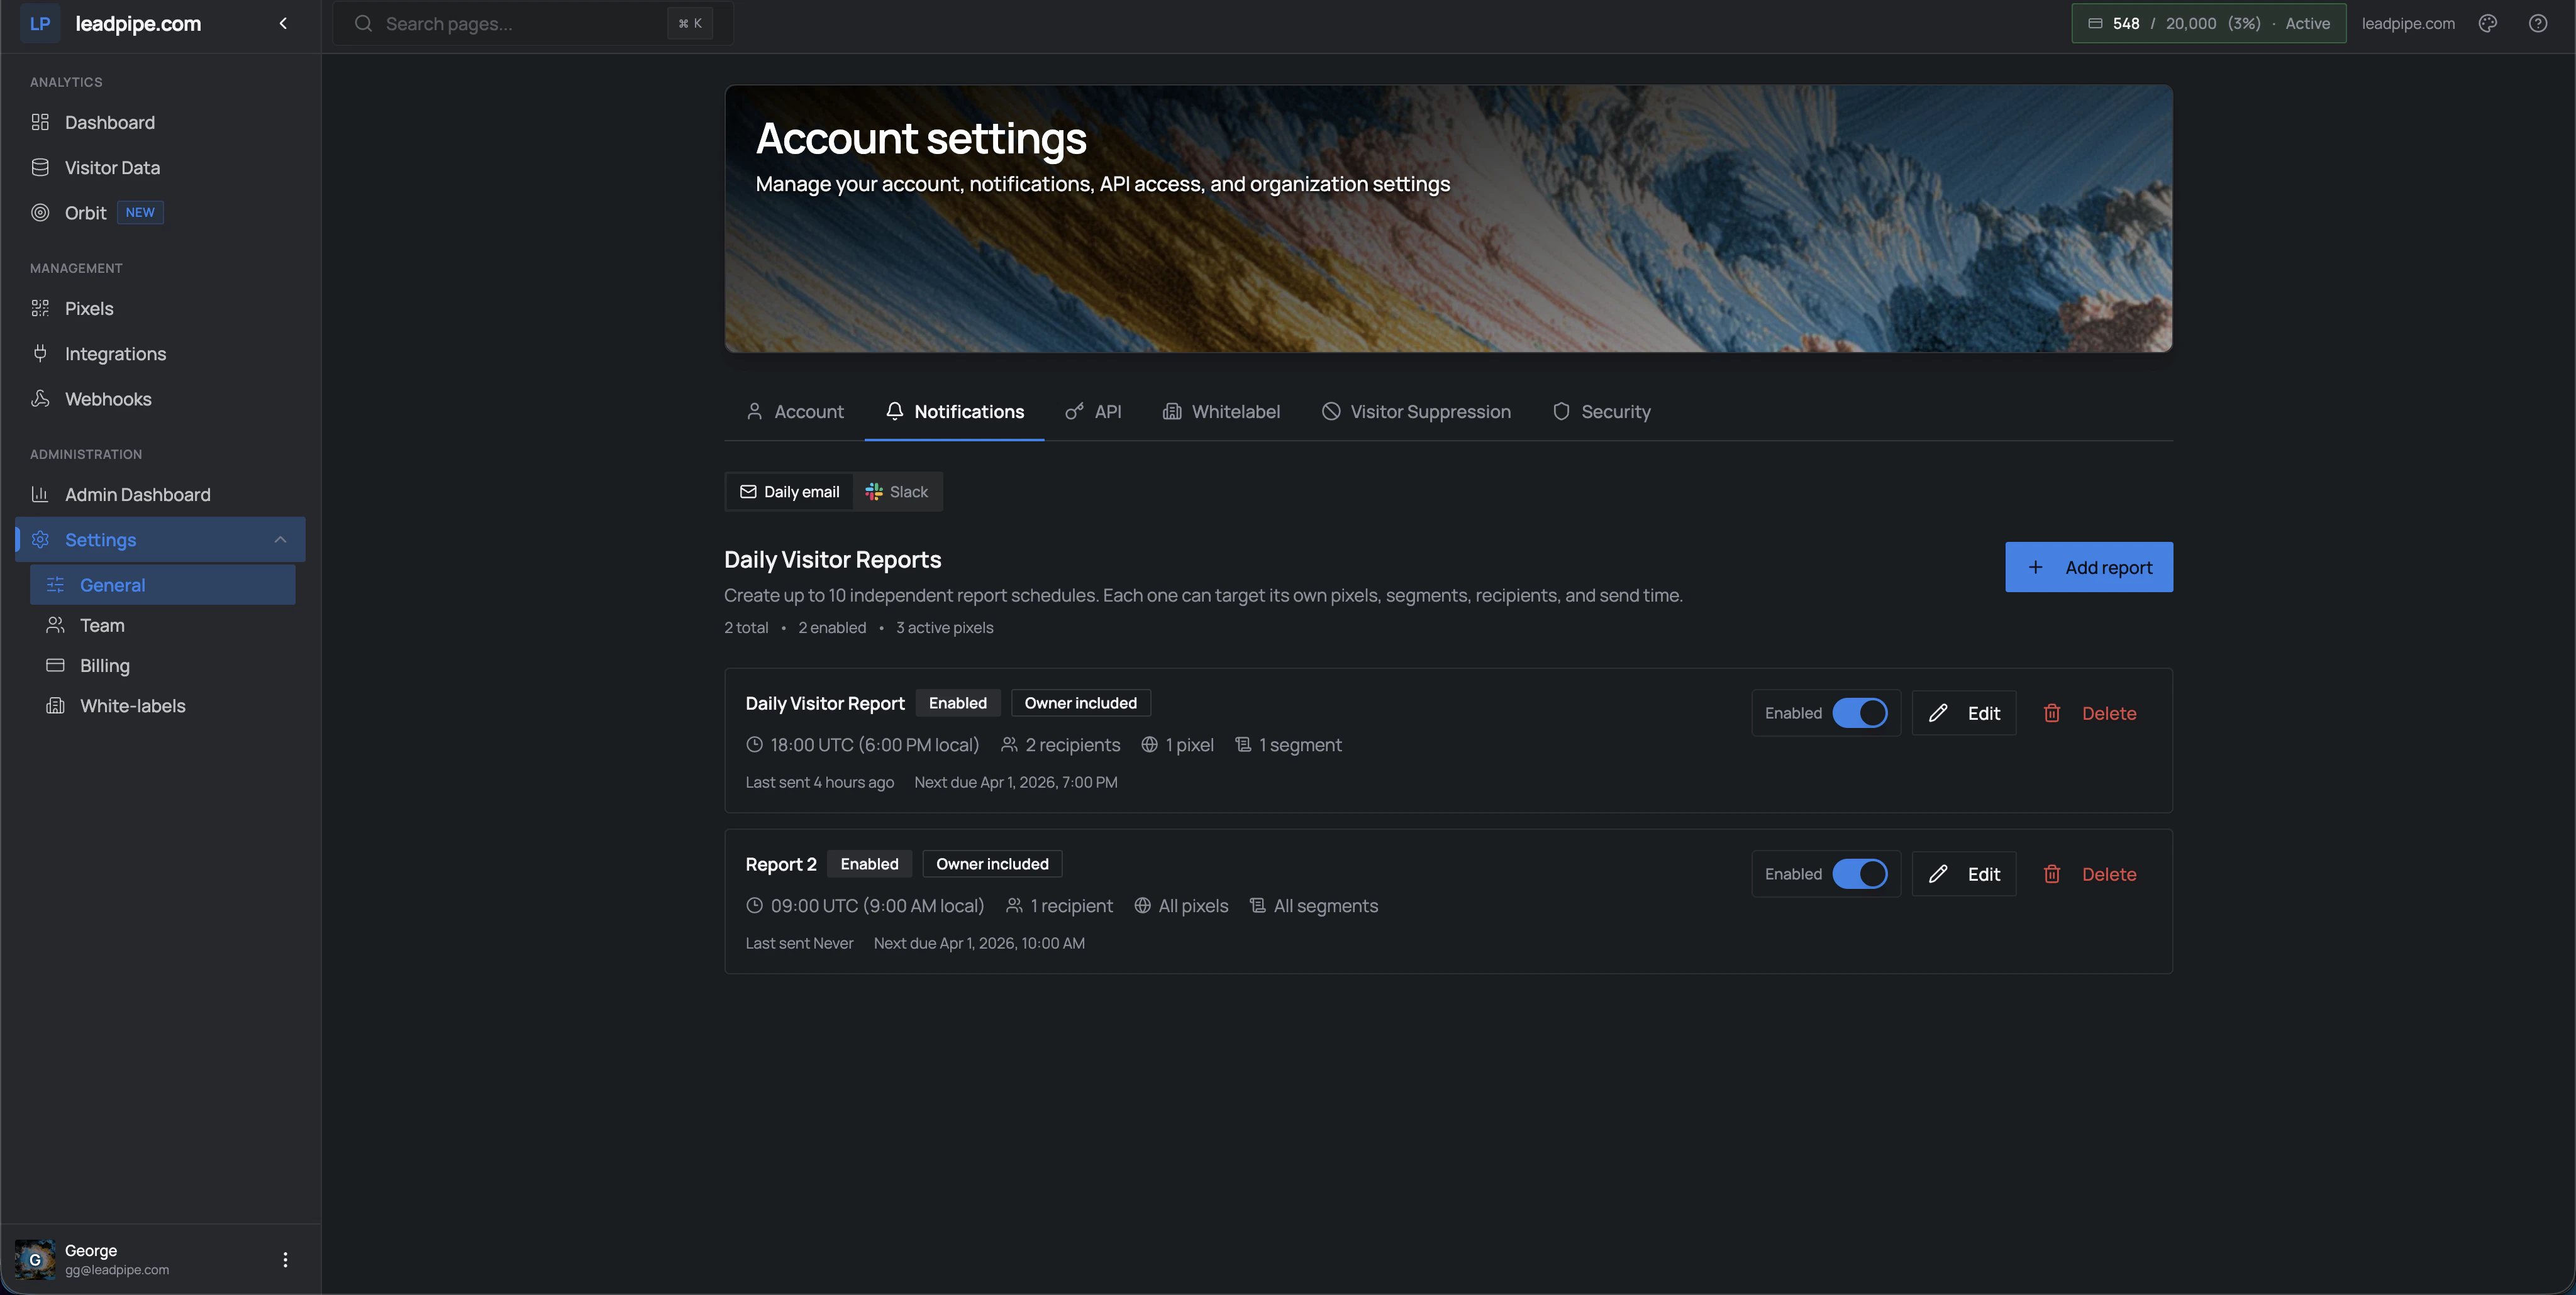Collapse the sidebar with the chevron
Viewport: 2576px width, 1295px height.
[283, 24]
